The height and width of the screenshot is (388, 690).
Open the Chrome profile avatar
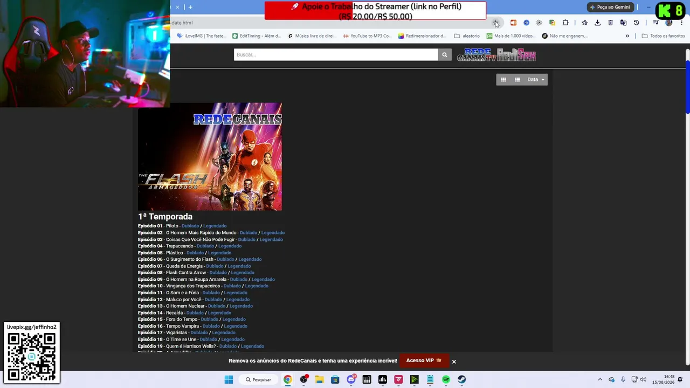(669, 23)
